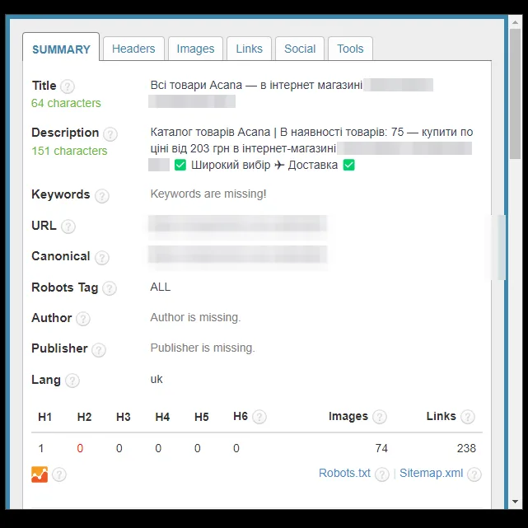This screenshot has height=528, width=528.
Task: Click the help icon next to Description
Action: click(110, 134)
